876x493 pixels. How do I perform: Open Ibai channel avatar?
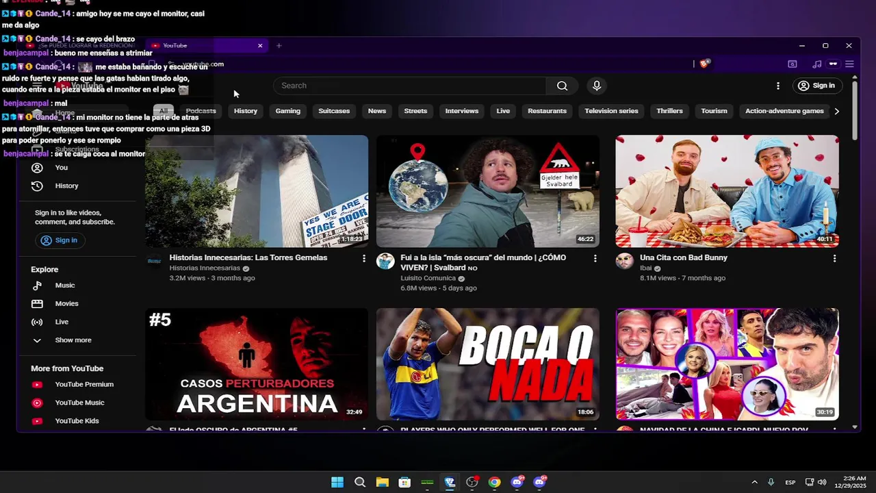[624, 261]
